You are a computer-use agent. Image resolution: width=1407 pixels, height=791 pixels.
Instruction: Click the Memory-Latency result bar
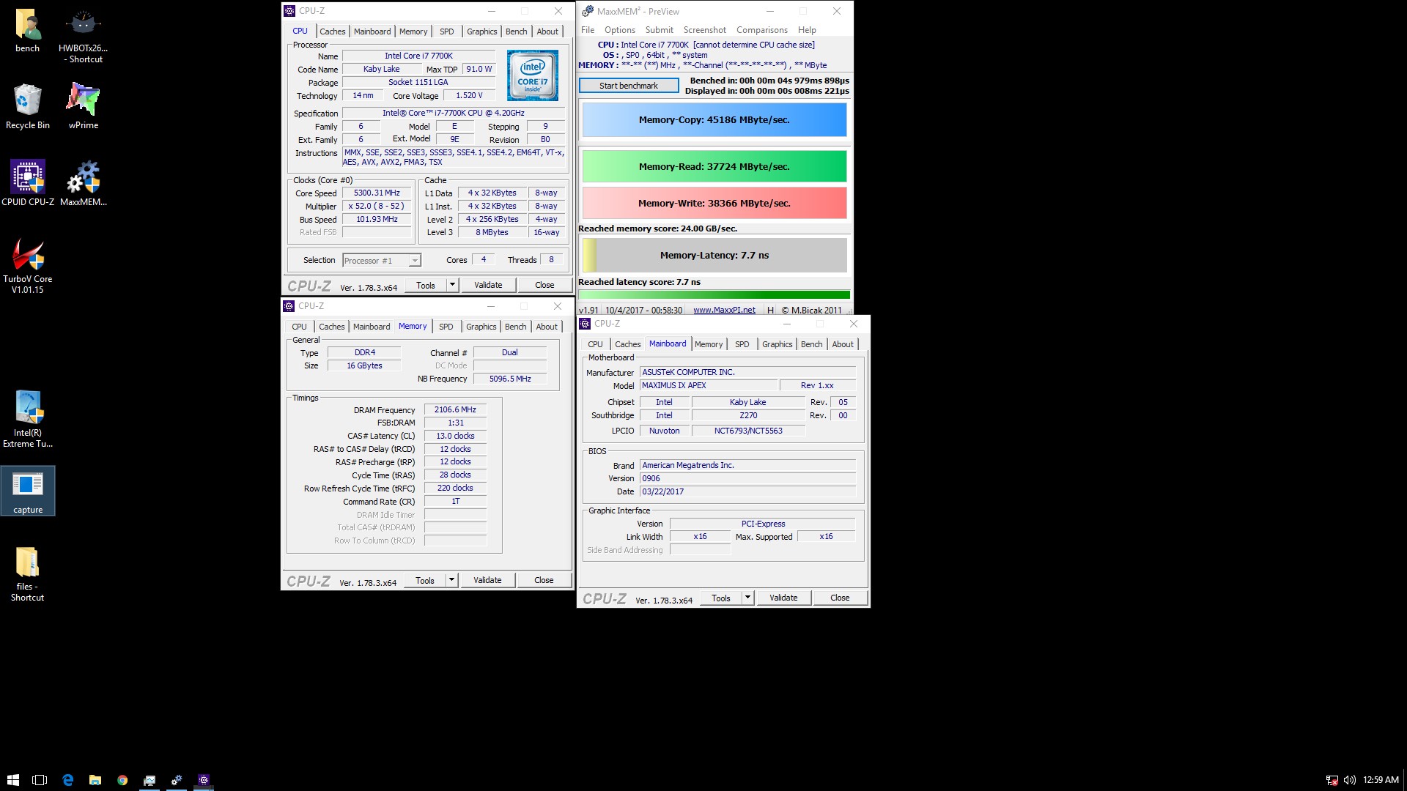click(714, 255)
